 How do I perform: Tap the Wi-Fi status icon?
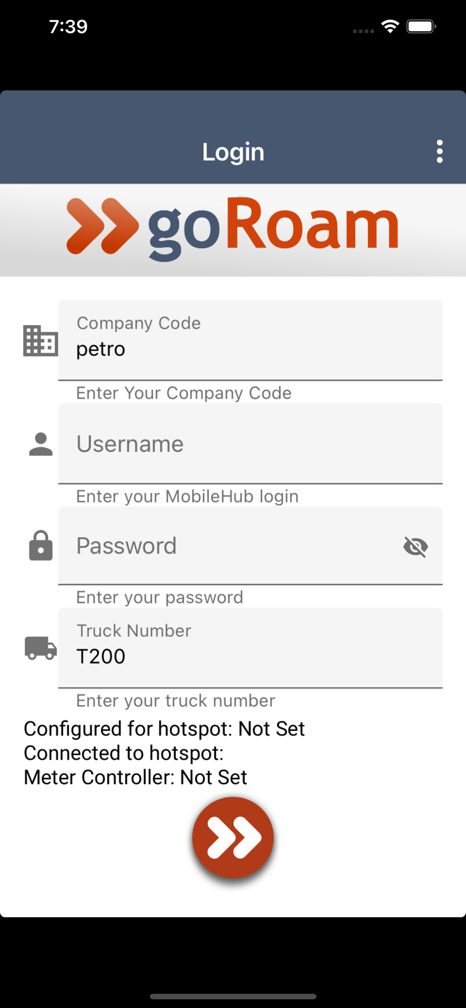pyautogui.click(x=390, y=26)
